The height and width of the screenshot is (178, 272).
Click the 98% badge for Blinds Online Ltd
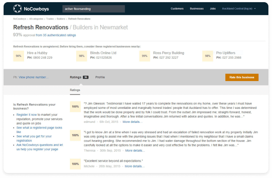coord(81,56)
